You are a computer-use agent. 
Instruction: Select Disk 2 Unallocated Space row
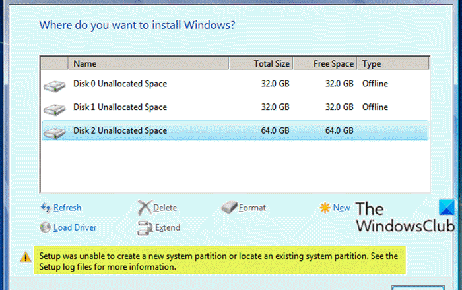point(235,130)
